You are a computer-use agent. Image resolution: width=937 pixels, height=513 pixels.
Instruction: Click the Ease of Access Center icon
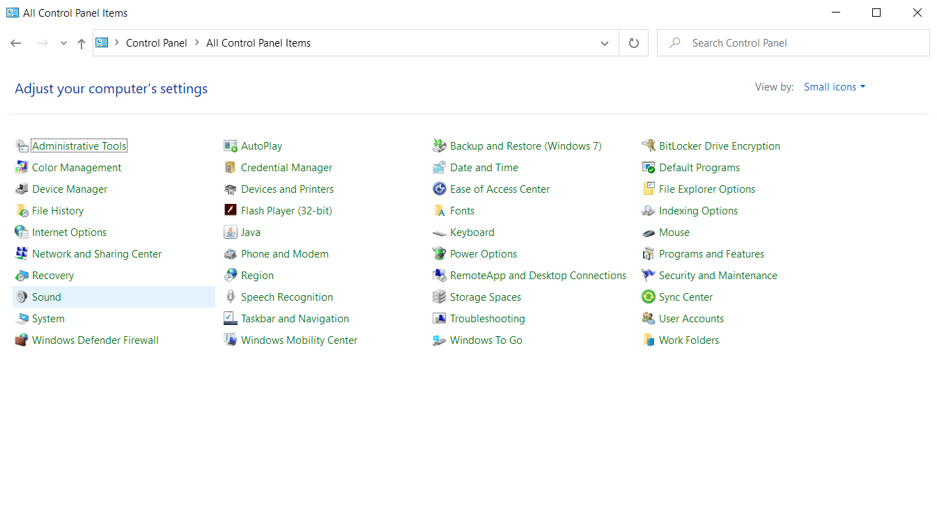click(440, 189)
